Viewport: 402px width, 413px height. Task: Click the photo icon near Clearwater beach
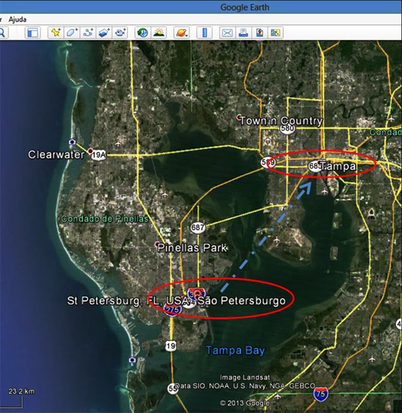(72, 142)
